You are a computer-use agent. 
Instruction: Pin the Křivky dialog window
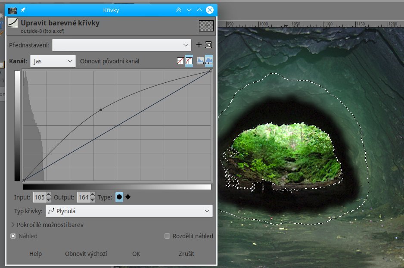pos(23,9)
